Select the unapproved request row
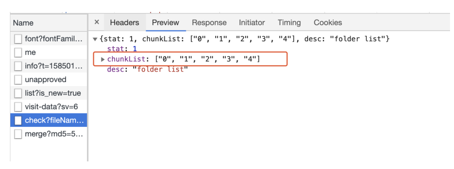Viewport: 454px width, 169px height. coord(46,80)
